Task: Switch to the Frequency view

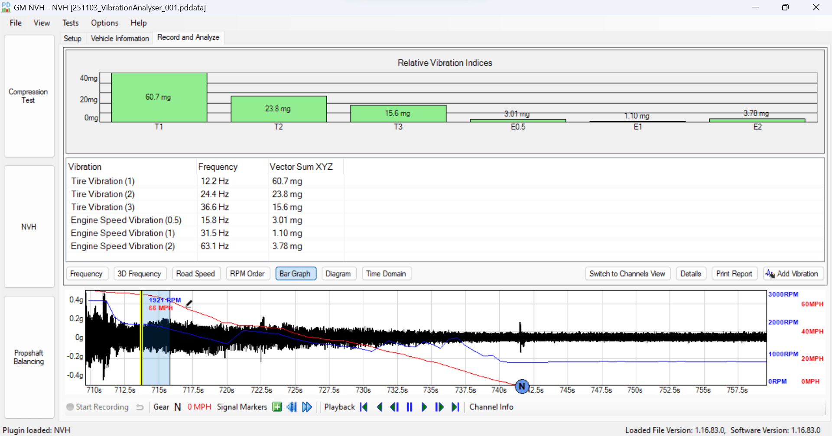Action: point(86,274)
